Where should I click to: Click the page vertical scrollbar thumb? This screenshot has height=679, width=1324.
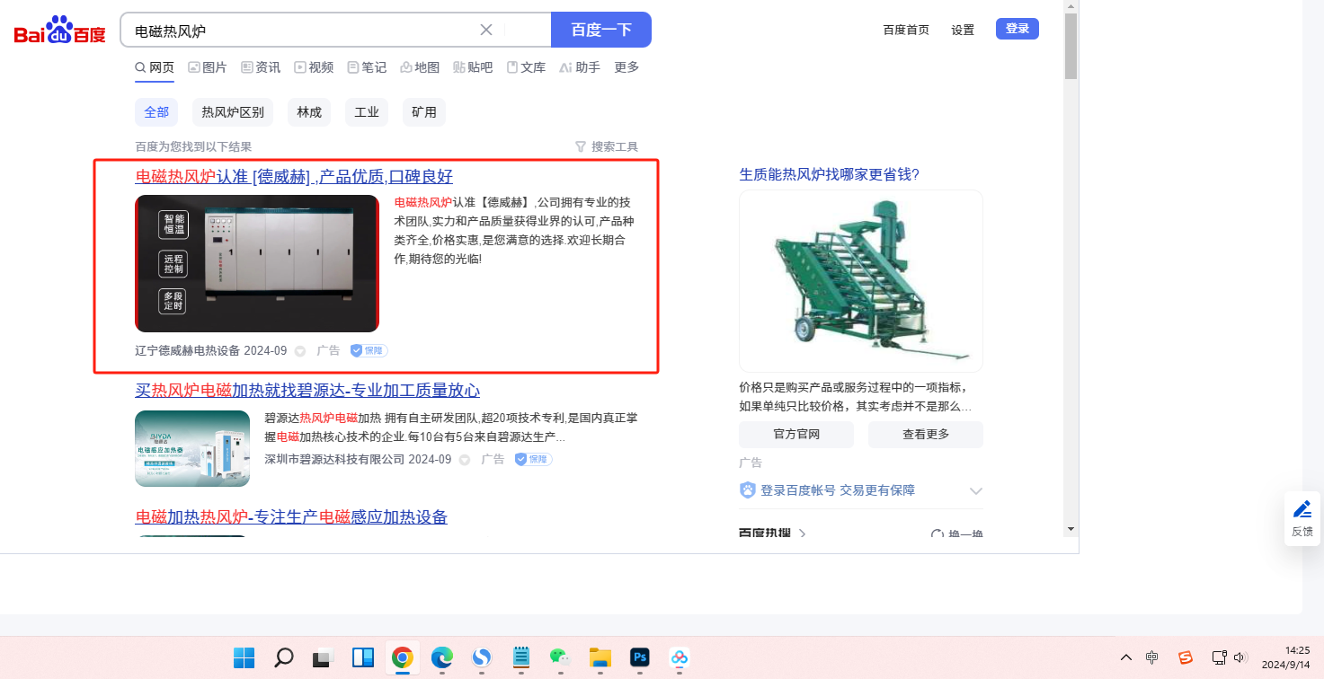click(1071, 47)
